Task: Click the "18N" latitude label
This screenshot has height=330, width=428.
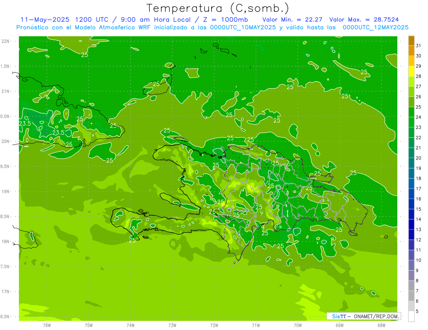Action: (x=5, y=241)
